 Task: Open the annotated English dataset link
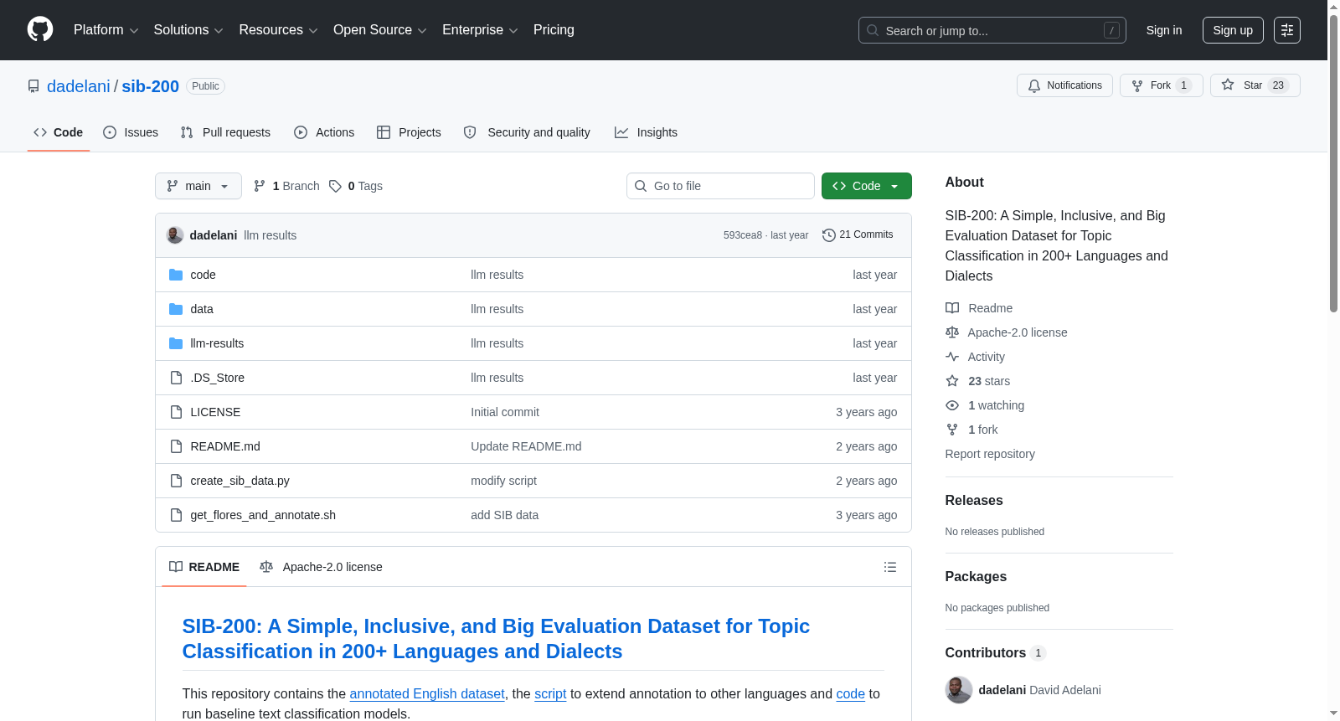tap(427, 693)
